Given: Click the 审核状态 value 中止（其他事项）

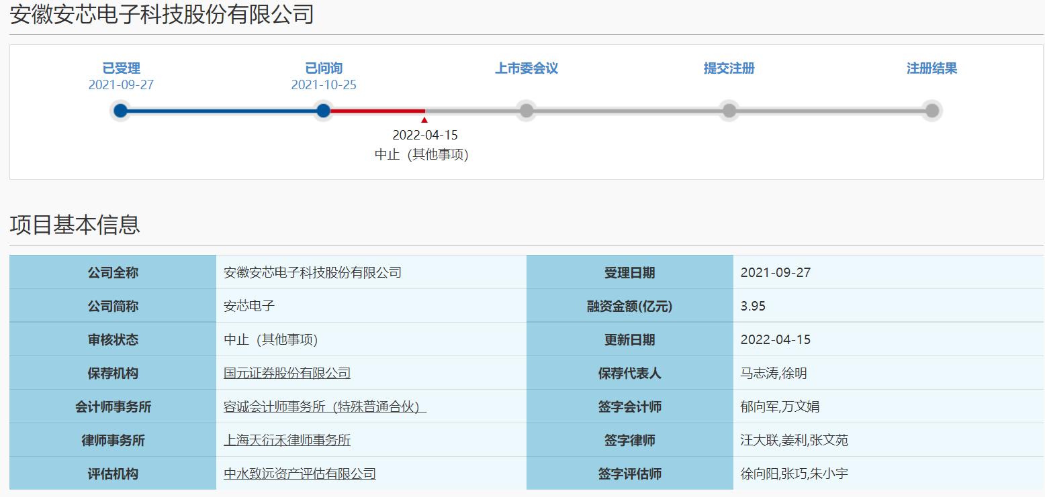Looking at the screenshot, I should click(x=271, y=340).
